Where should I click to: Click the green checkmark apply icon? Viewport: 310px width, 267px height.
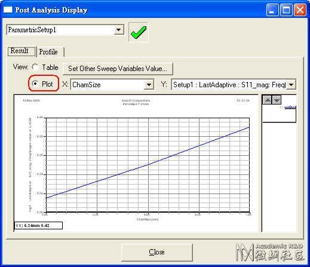pos(139,32)
